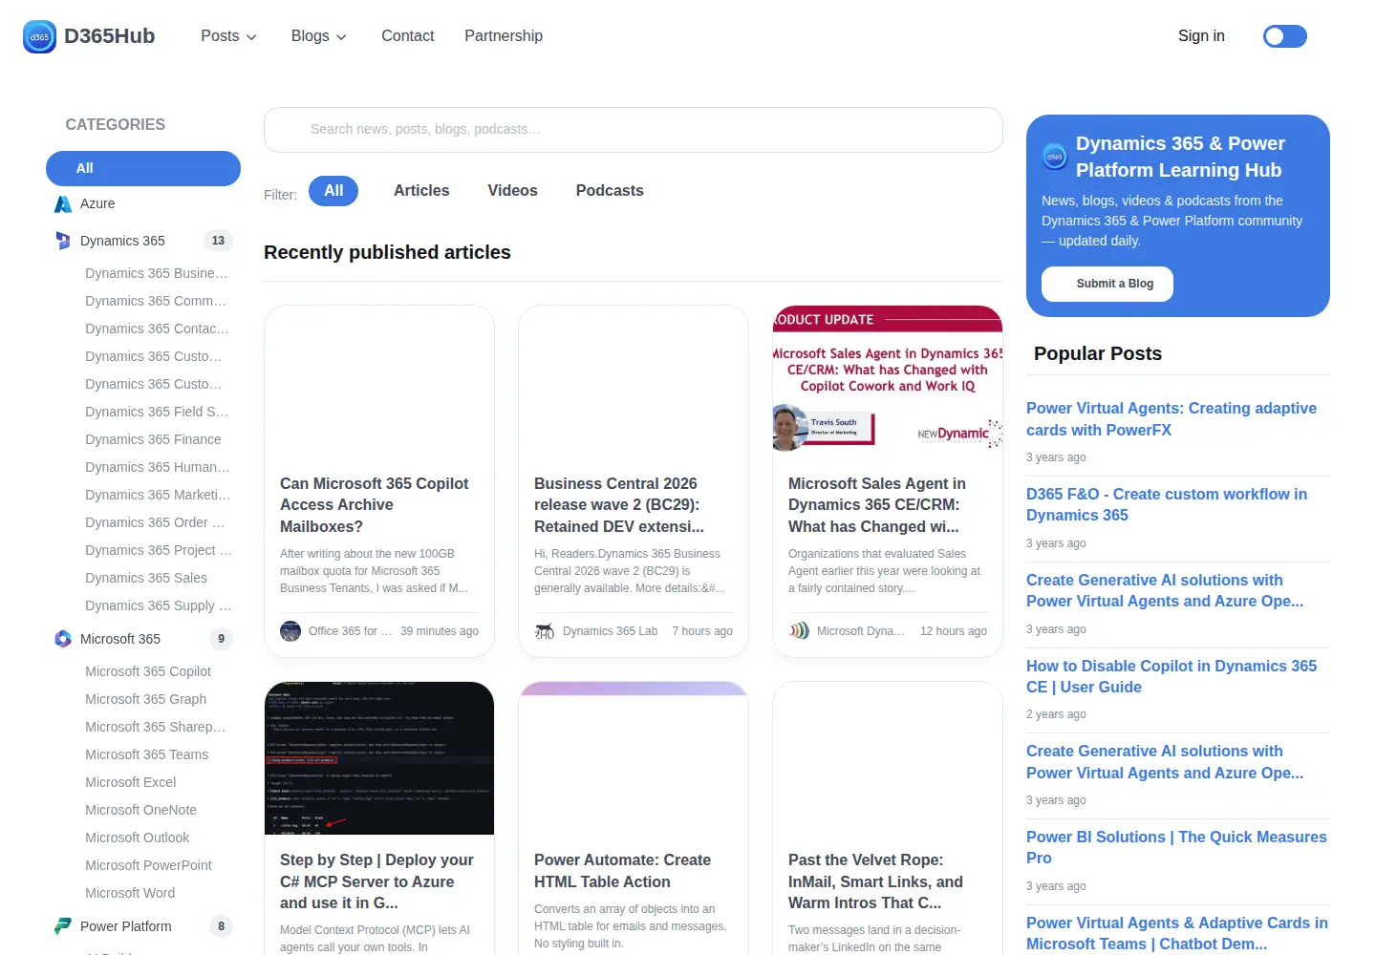Select the All filter pill
This screenshot has width=1376, height=955.
click(x=333, y=191)
